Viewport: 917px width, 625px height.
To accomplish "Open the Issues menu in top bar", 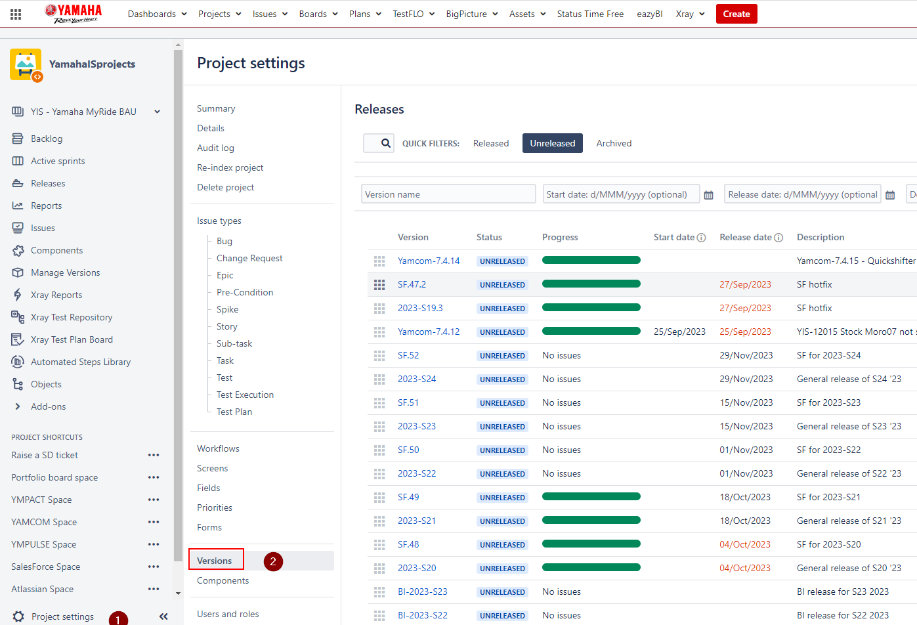I will pos(270,14).
